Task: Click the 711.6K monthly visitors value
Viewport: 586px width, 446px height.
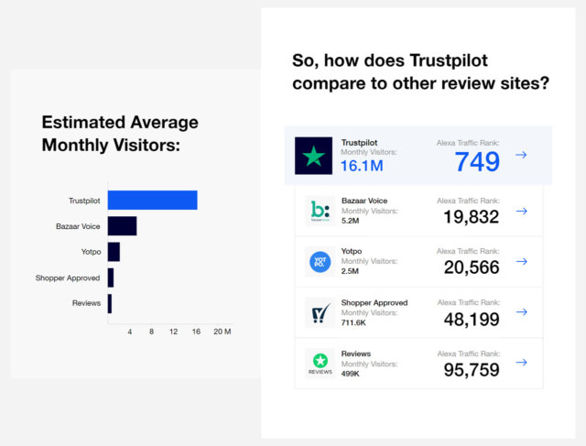Action: pos(353,322)
